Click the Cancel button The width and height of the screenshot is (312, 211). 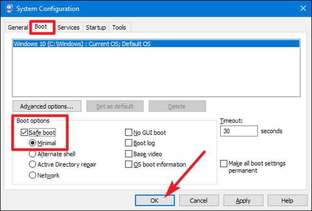(199, 200)
